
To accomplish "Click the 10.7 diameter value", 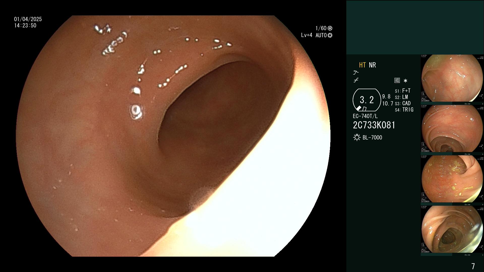I will (388, 104).
